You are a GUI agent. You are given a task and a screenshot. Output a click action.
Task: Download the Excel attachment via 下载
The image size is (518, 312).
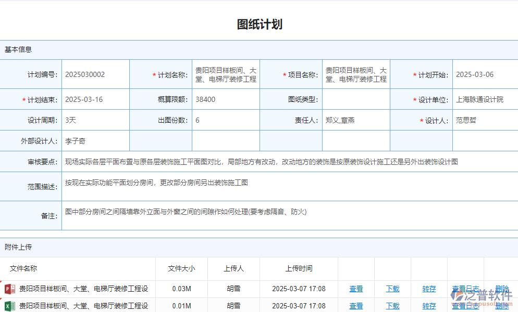[392, 306]
